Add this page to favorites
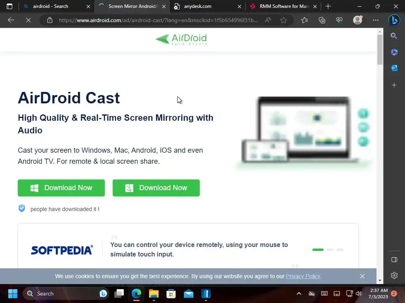Viewport: 405px width, 303px height. (284, 20)
